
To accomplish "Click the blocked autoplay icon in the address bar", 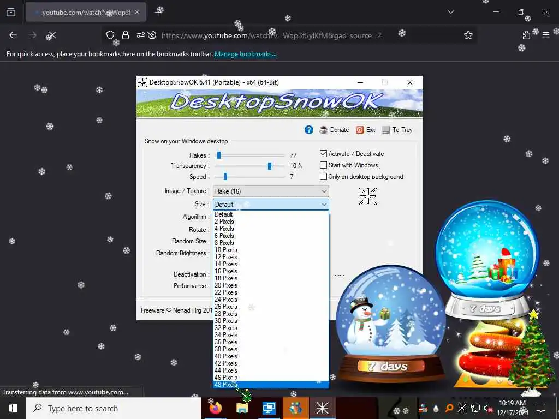I will pyautogui.click(x=152, y=35).
